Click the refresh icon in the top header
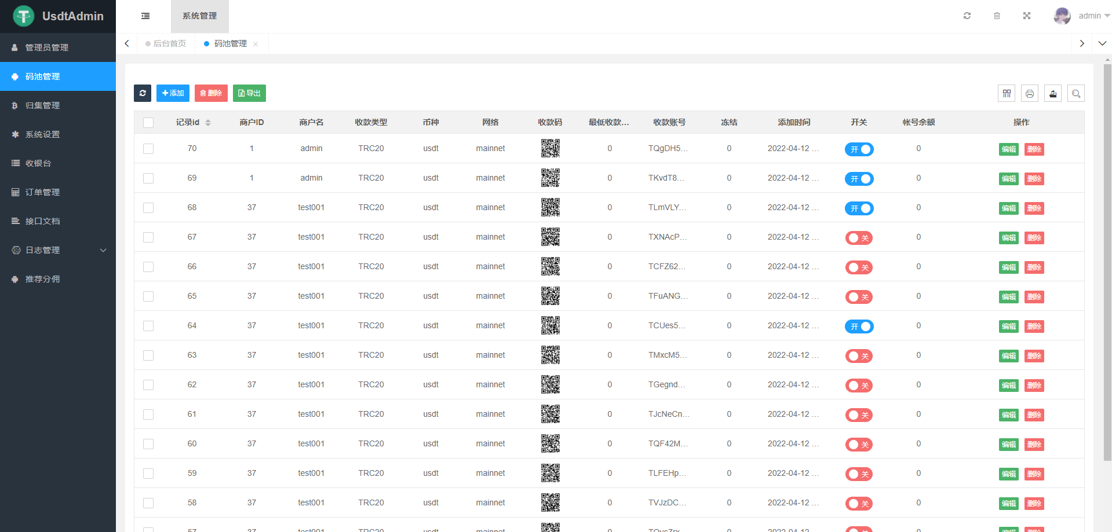The width and height of the screenshot is (1112, 532). [967, 16]
